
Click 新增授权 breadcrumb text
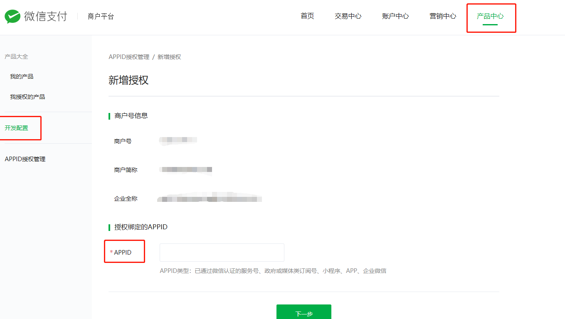point(169,57)
